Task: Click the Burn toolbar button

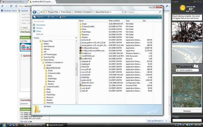Action: point(62,17)
